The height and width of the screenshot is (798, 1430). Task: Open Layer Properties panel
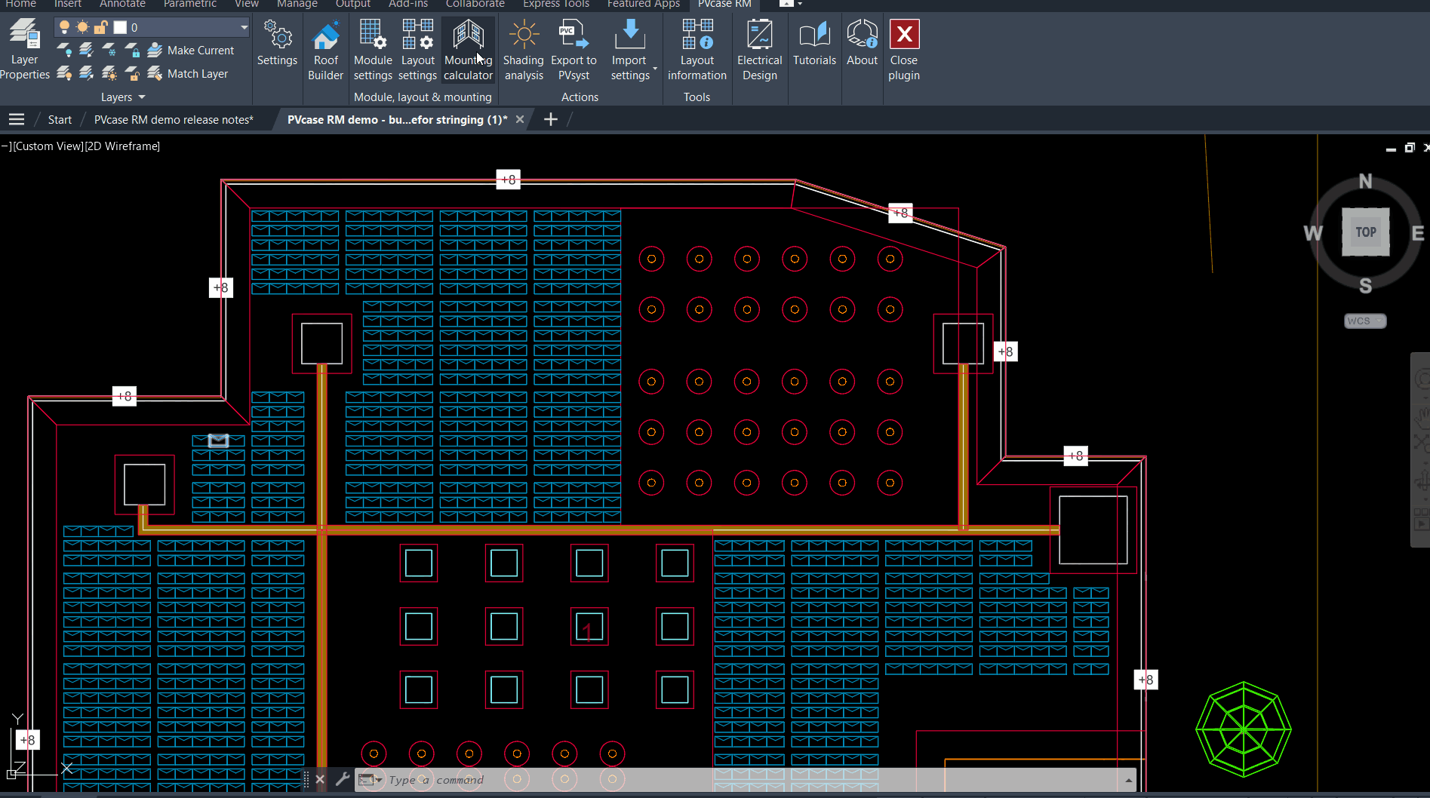tap(24, 51)
